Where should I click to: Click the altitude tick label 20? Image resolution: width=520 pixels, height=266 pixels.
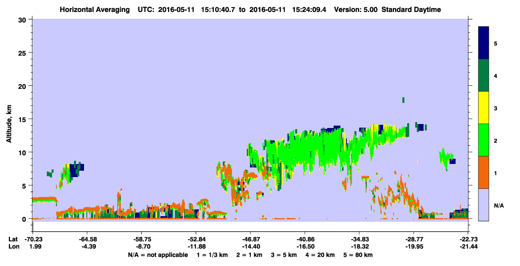click(x=23, y=86)
